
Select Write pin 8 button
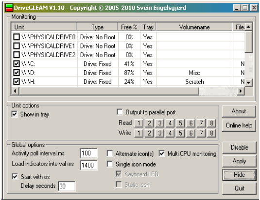211,133
